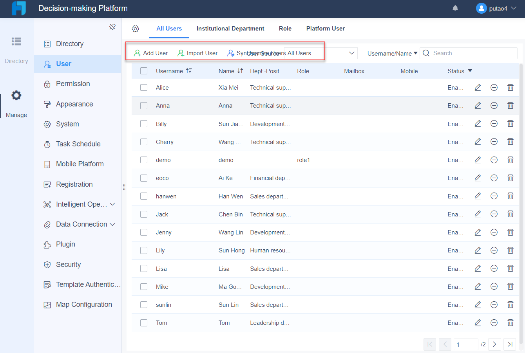Switch to the Institutional Department tab
Screen dimensions: 525x353
230,29
